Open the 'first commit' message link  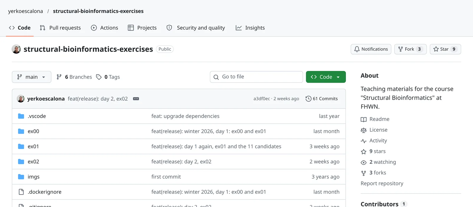(x=166, y=177)
